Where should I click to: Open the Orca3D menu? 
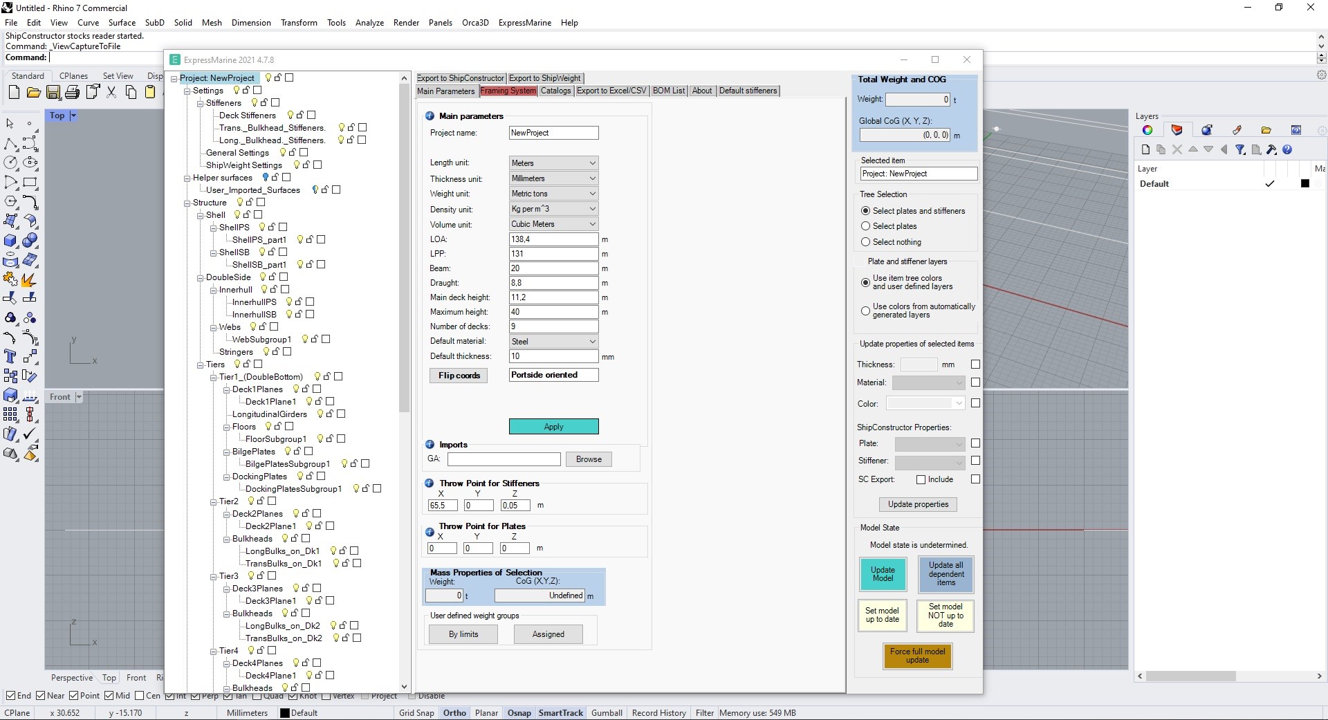pos(475,23)
